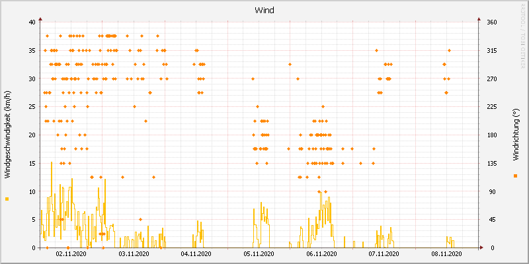
Task: Click the right axis value 135
Action: point(492,163)
